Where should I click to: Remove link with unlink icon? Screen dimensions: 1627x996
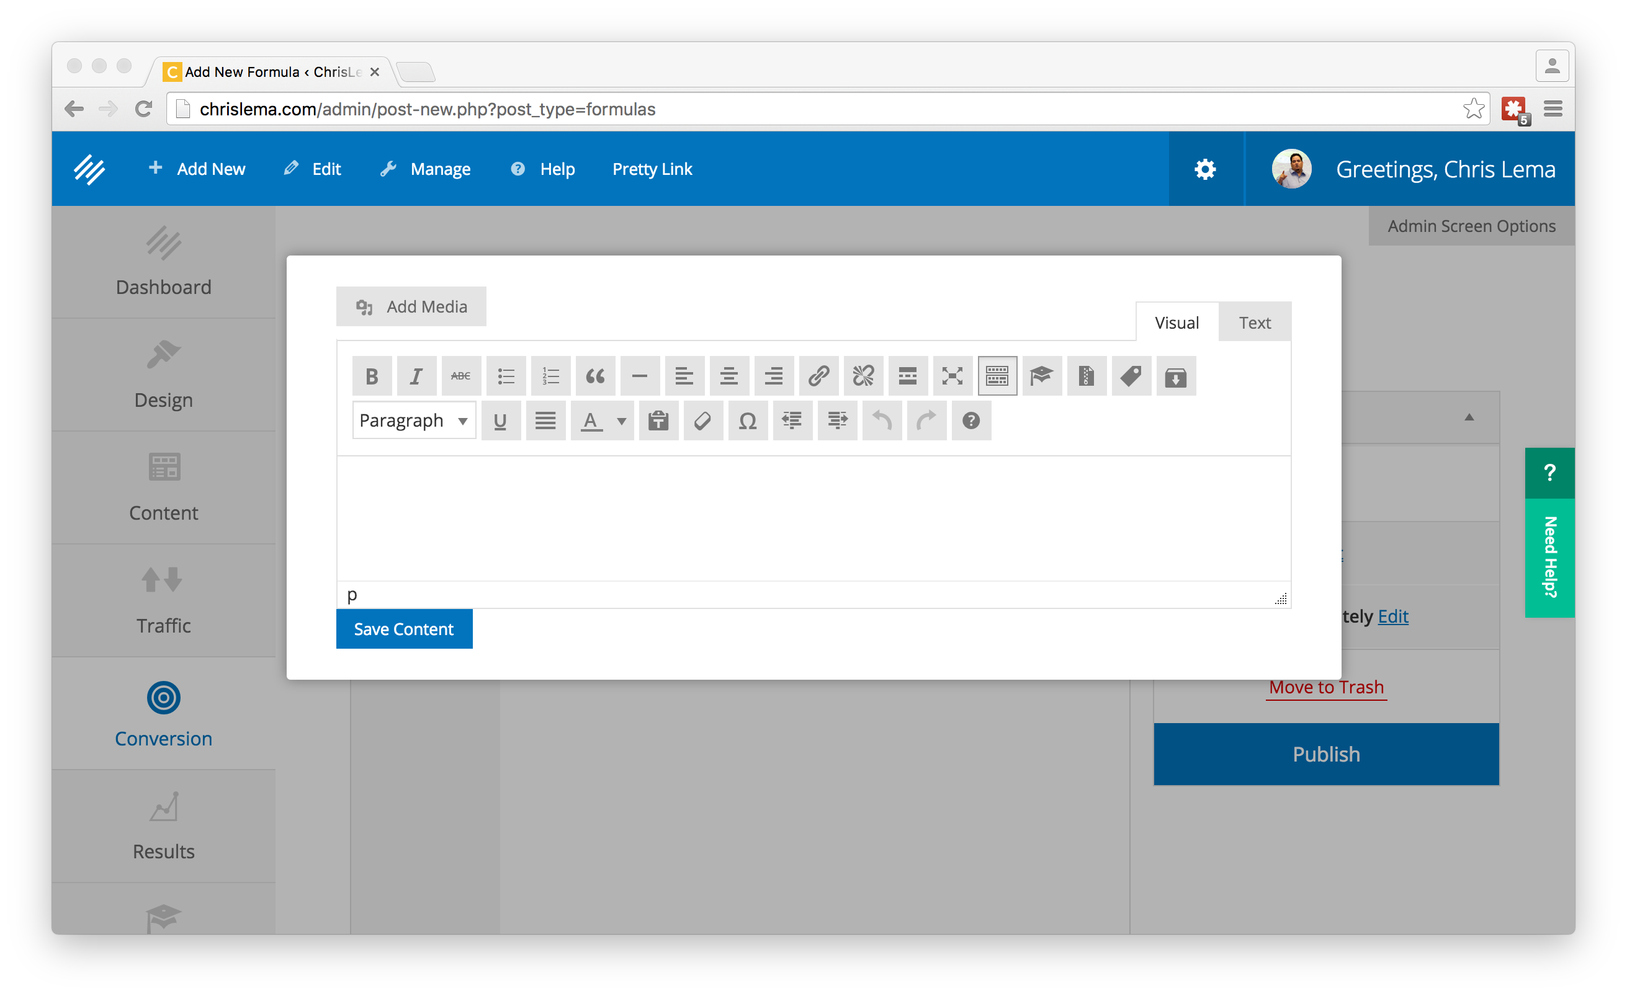tap(863, 376)
